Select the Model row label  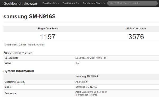(8, 87)
